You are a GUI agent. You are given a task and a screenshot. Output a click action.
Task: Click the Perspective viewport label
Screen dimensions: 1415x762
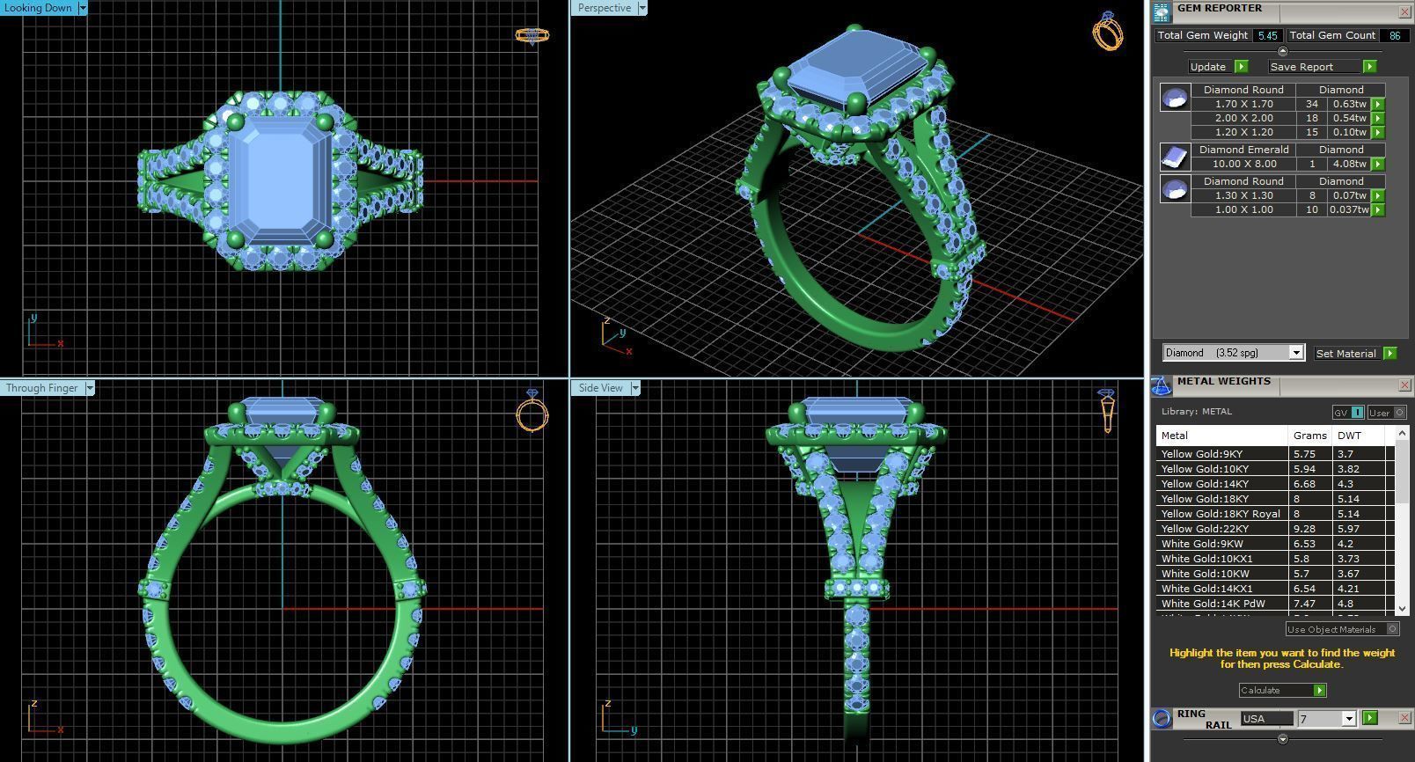pyautogui.click(x=605, y=8)
